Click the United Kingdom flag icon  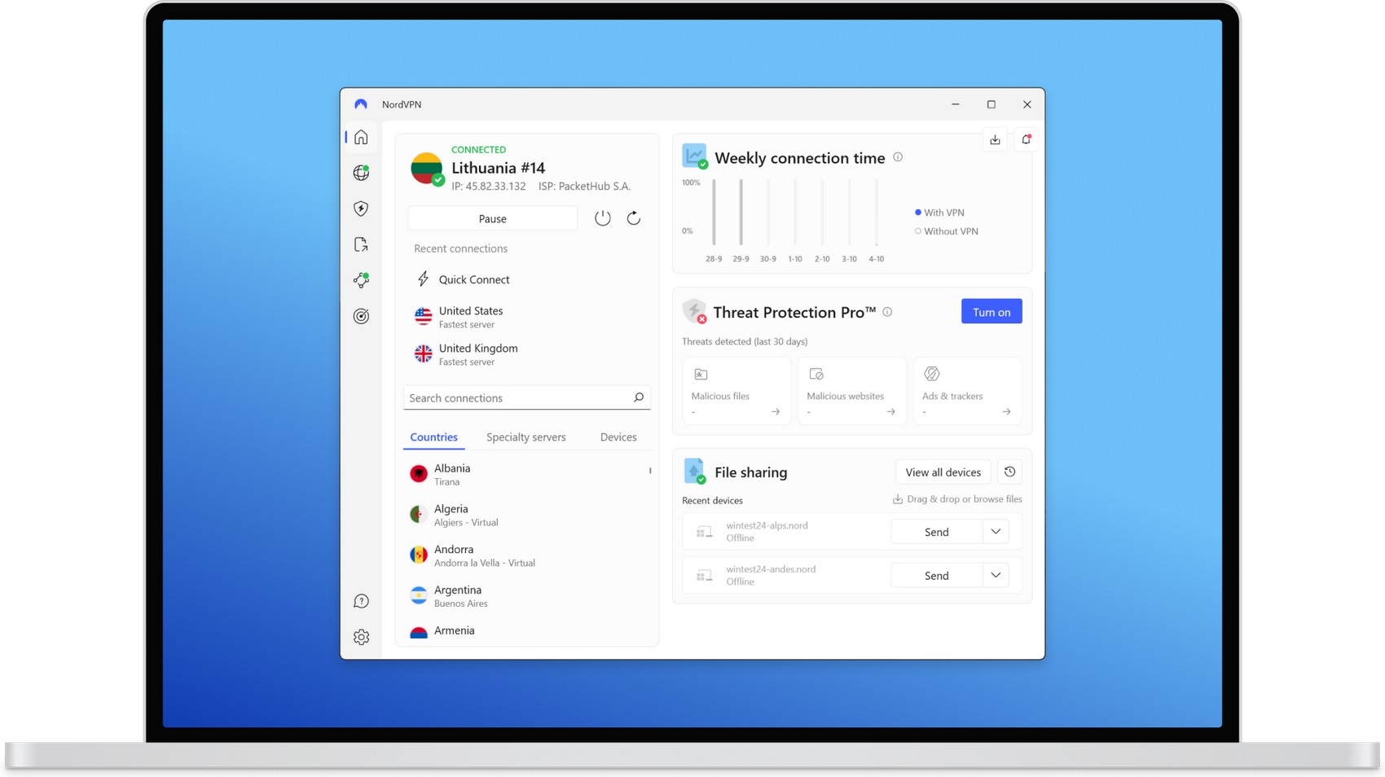click(x=423, y=353)
